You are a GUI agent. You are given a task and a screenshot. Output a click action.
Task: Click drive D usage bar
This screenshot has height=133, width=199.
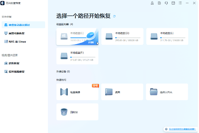128,37
